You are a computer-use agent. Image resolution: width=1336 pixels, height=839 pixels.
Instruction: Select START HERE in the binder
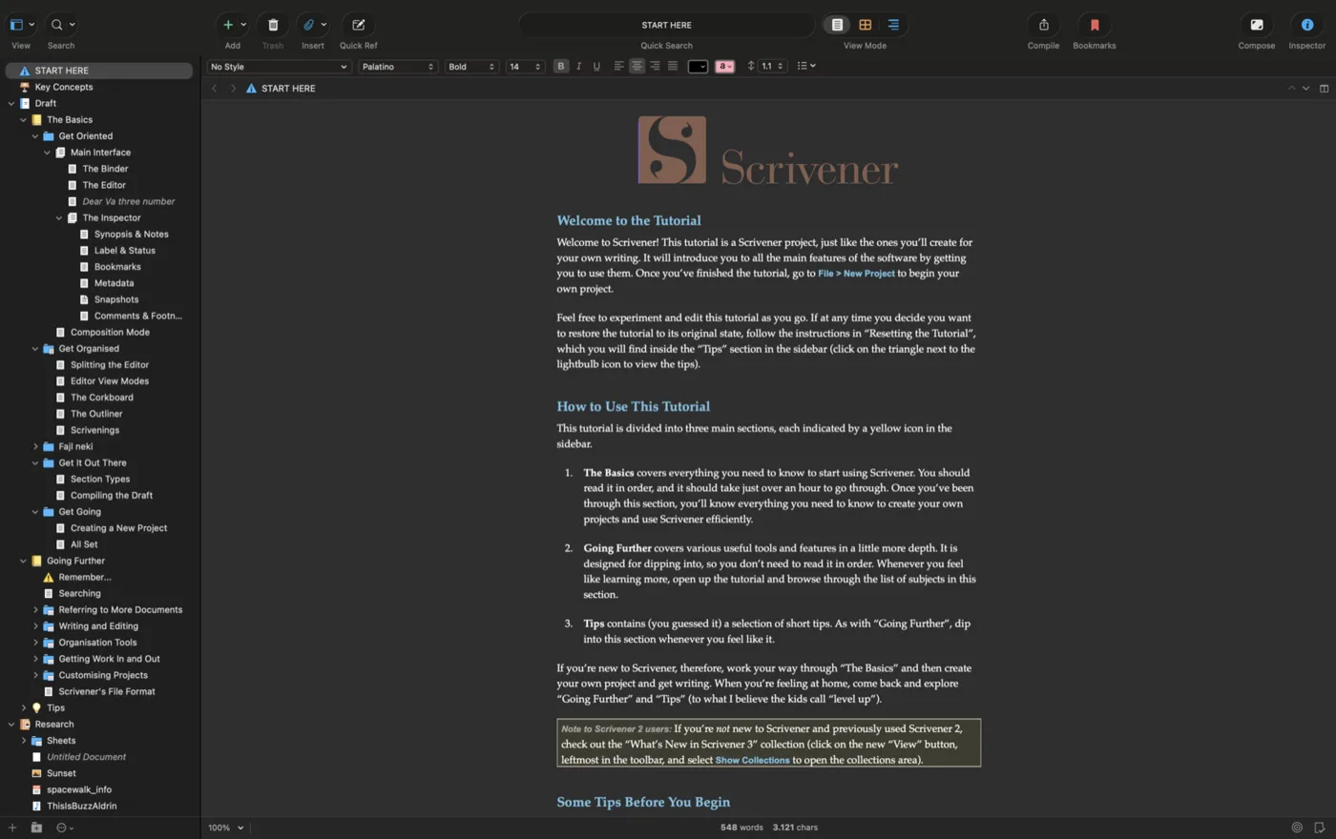[x=99, y=71]
